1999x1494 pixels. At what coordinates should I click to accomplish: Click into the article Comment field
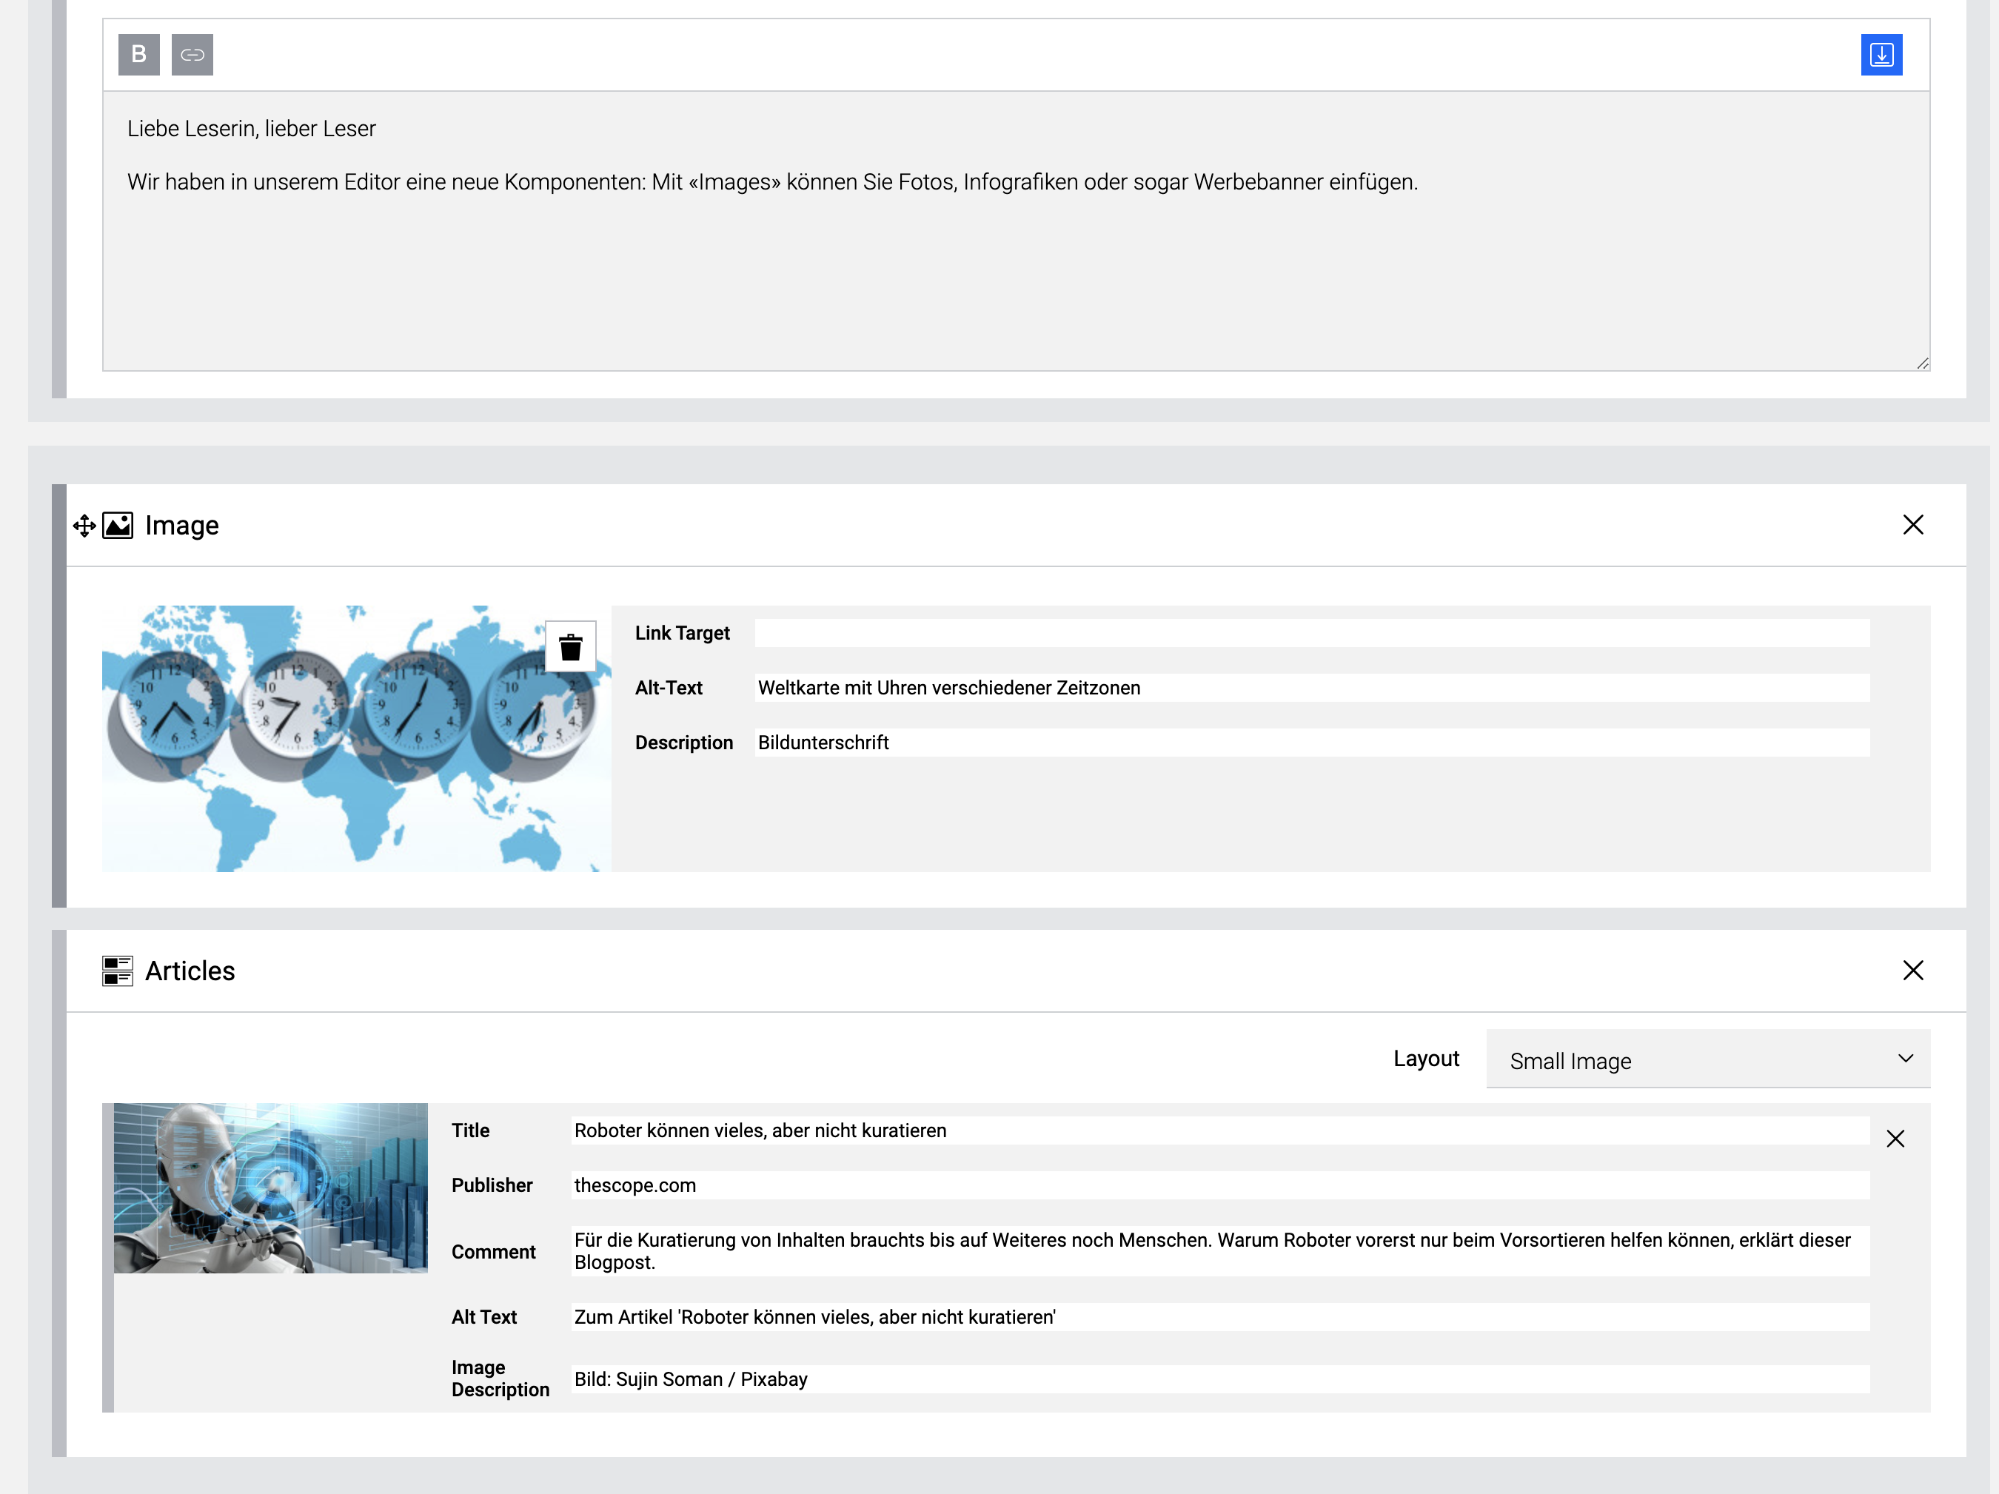[1220, 1251]
